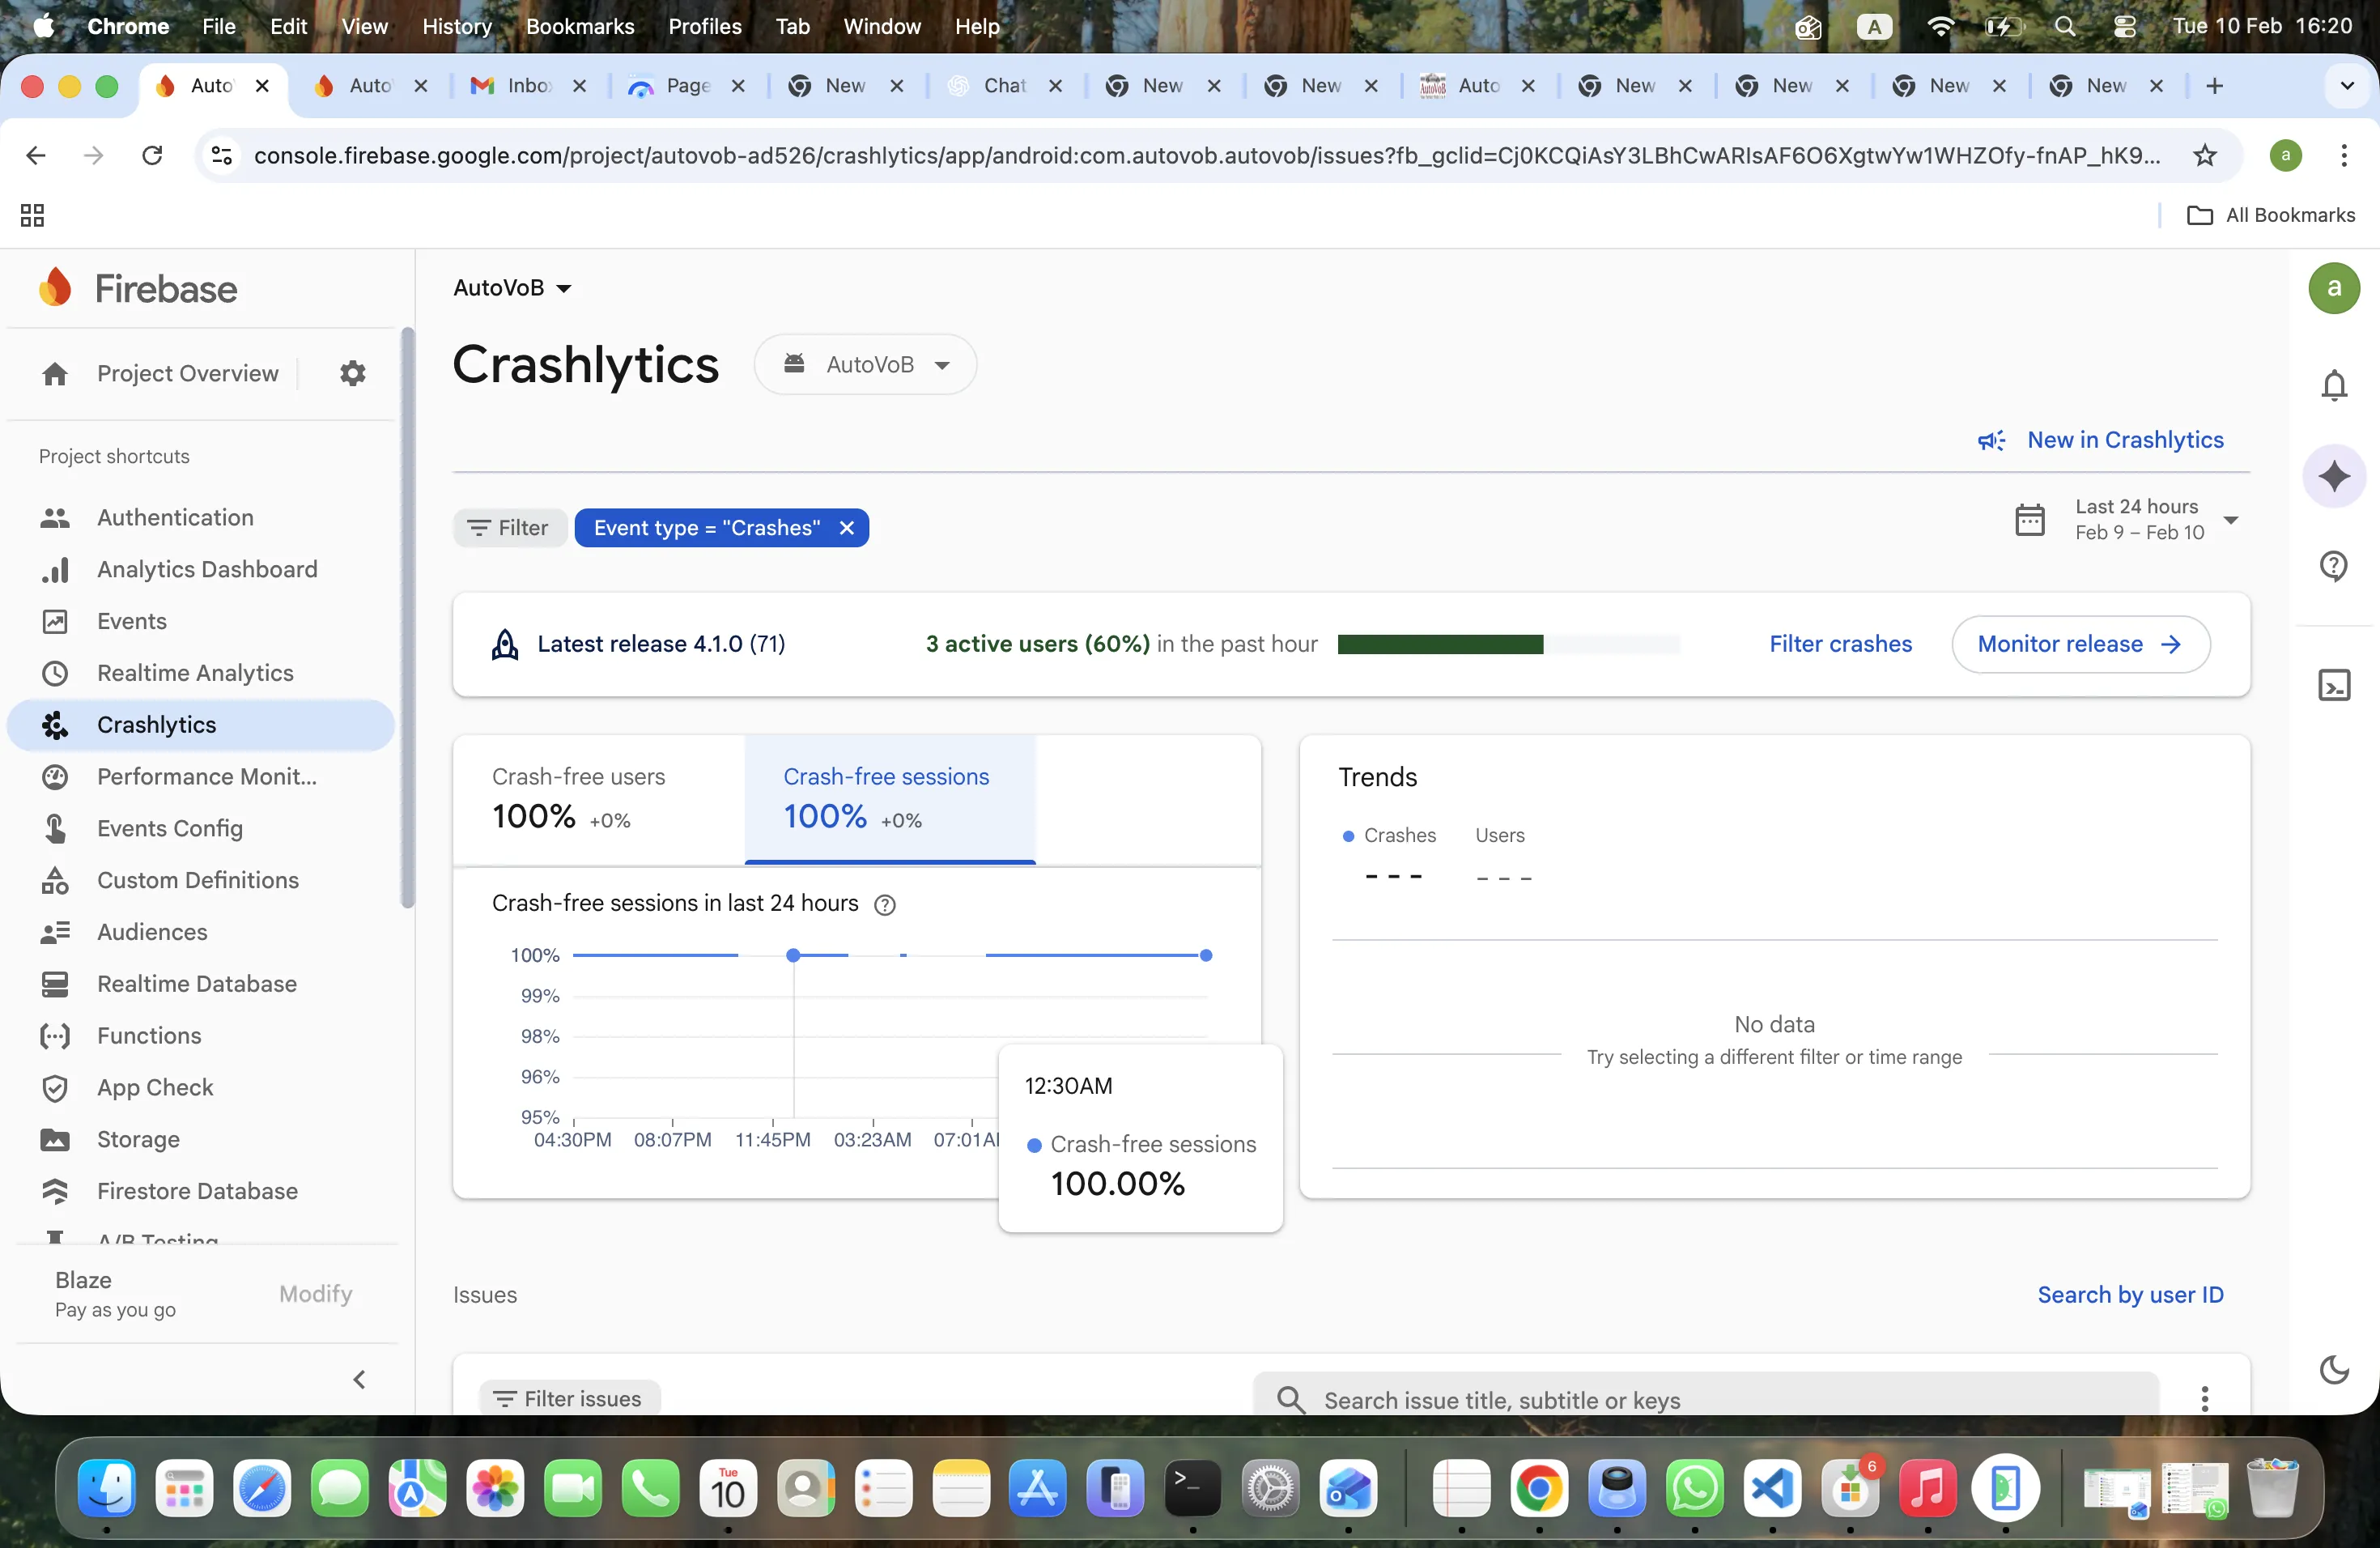Image resolution: width=2380 pixels, height=1548 pixels.
Task: Select the Crash-free sessions tab
Action: [890, 799]
